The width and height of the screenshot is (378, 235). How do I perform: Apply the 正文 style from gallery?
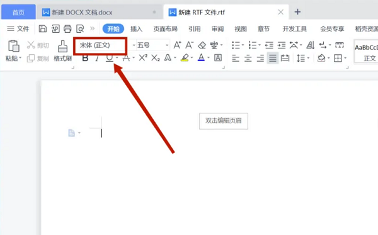367,52
